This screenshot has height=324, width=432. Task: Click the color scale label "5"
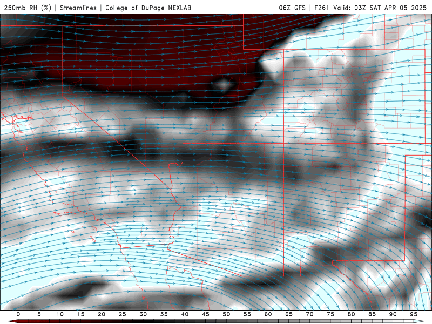(x=39, y=314)
